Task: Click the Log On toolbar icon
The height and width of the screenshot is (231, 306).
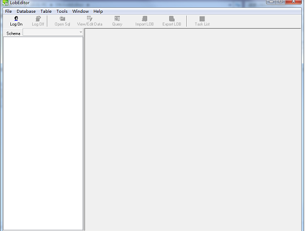Action: click(x=16, y=19)
